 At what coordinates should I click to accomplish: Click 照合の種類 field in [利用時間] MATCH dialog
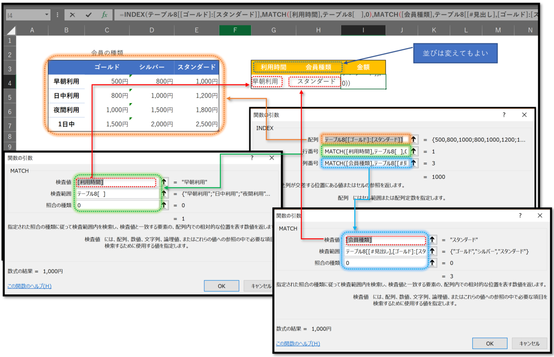click(x=117, y=205)
